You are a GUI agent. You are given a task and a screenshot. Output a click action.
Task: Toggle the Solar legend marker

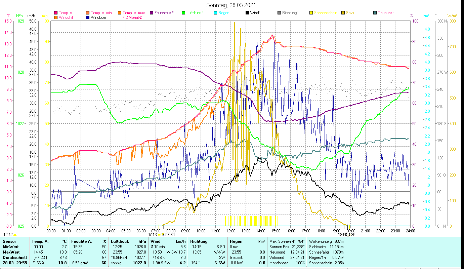pos(343,13)
